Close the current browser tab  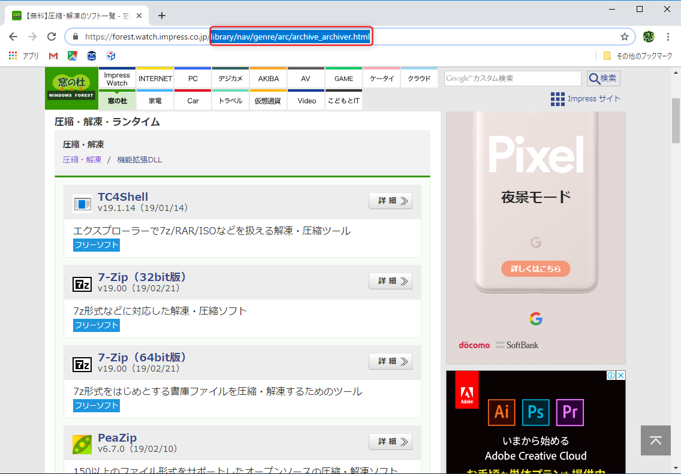[139, 16]
